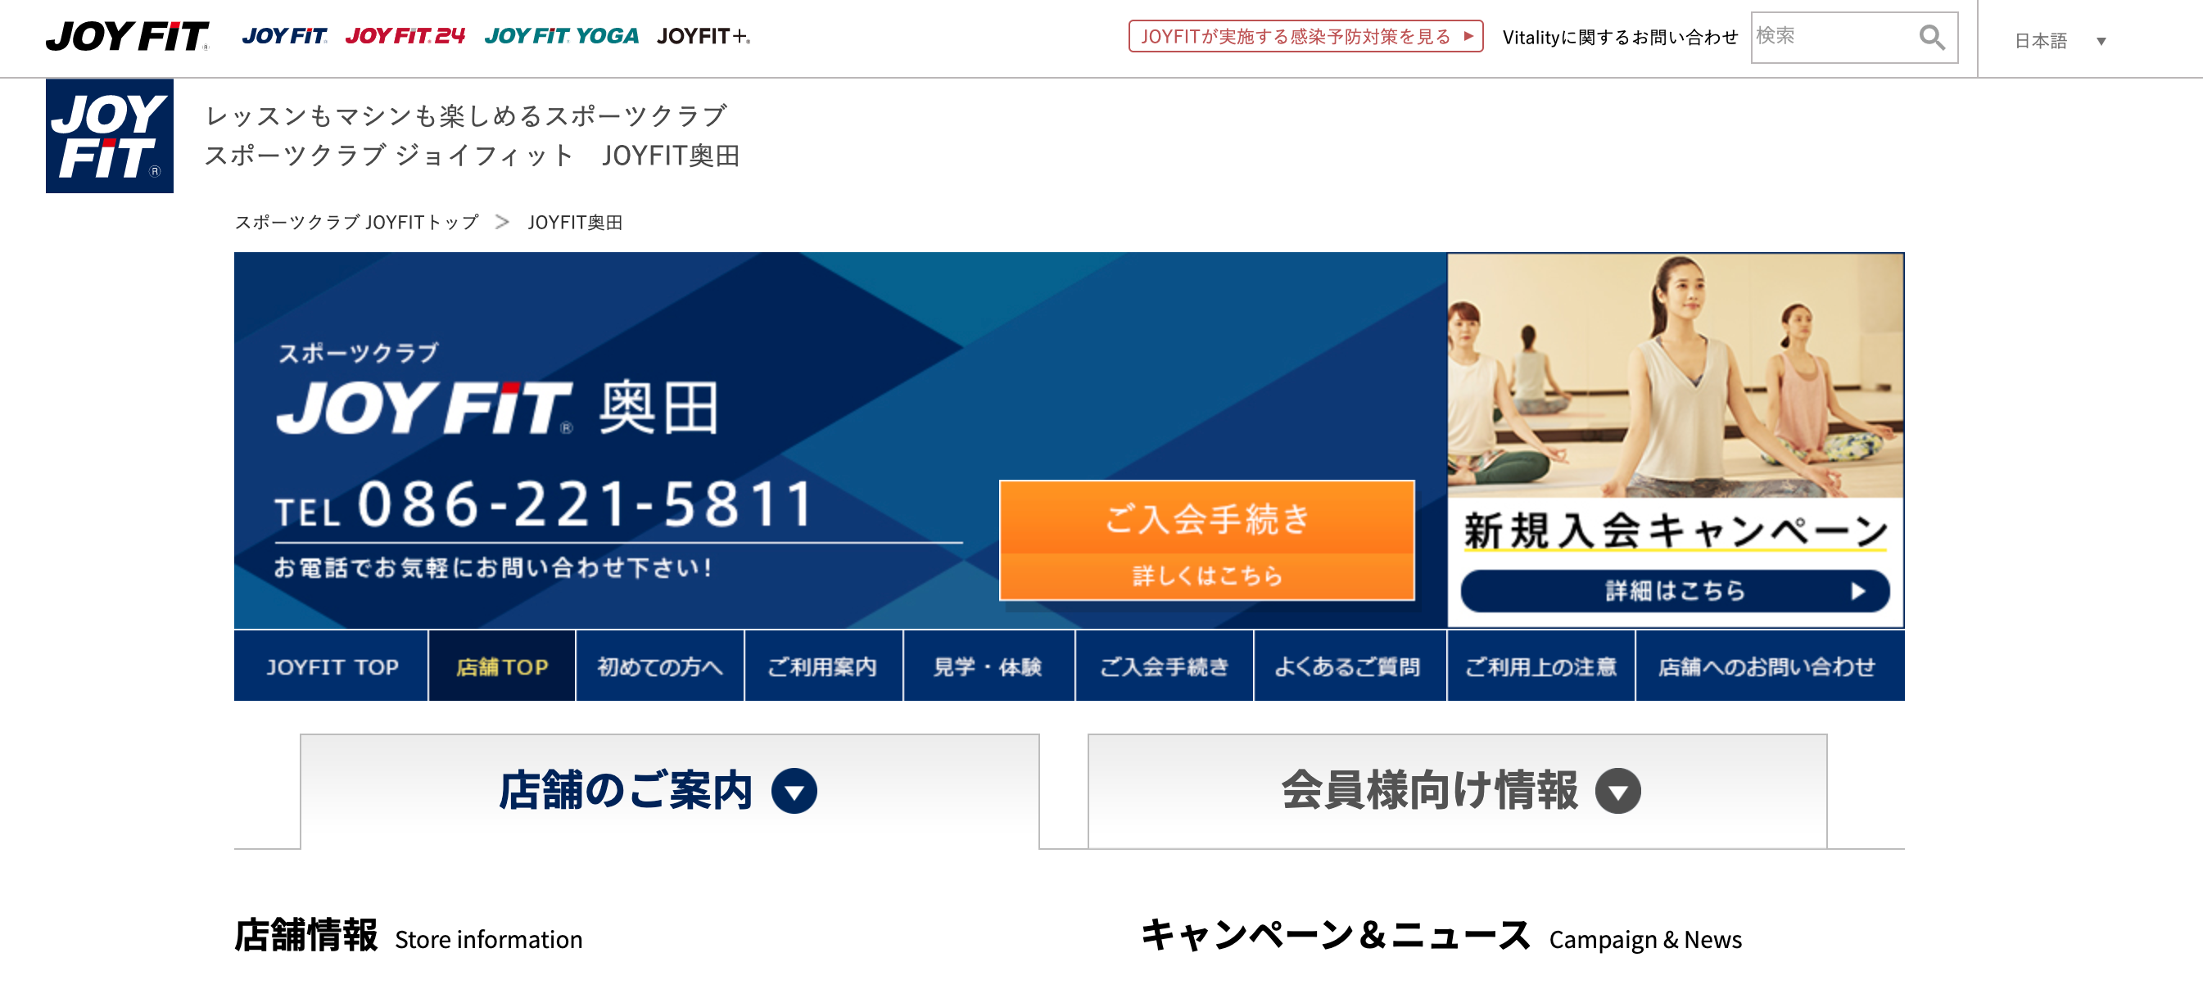Select 見学・体験 navigation item

pos(988,666)
